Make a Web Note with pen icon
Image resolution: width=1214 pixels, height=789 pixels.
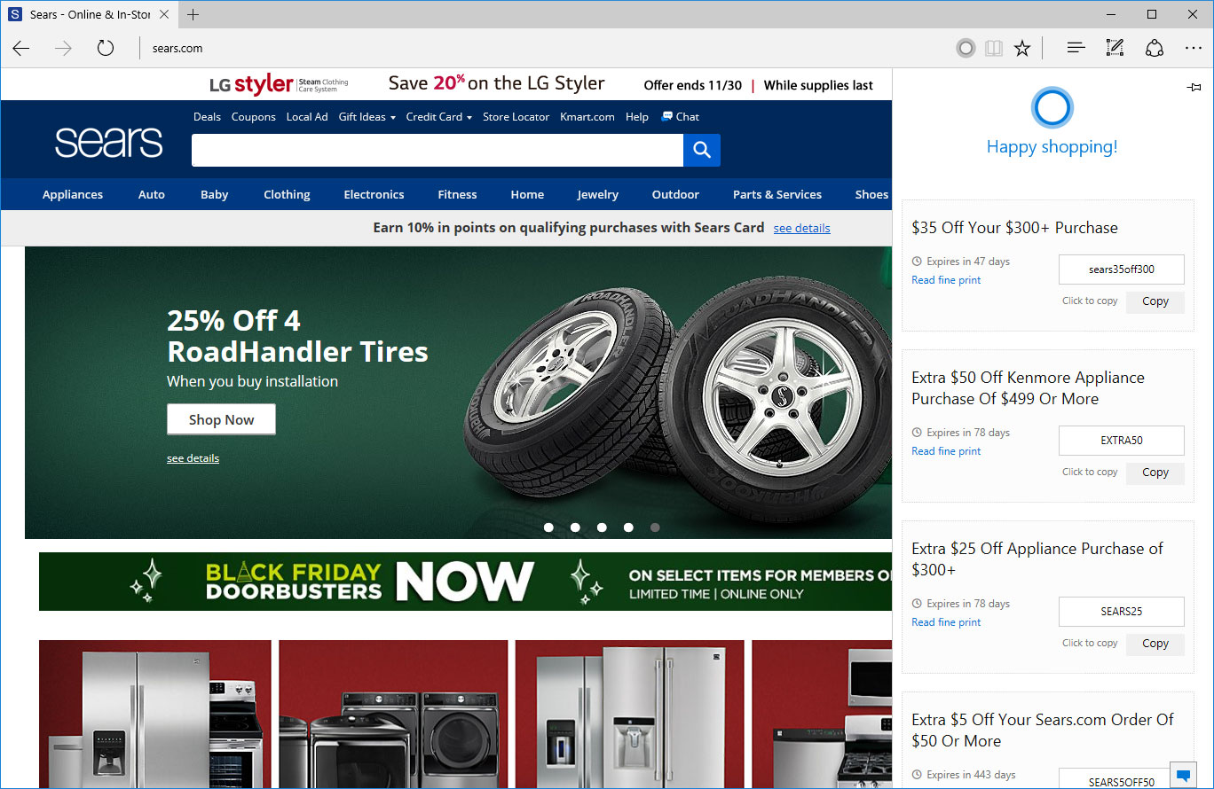click(1115, 48)
